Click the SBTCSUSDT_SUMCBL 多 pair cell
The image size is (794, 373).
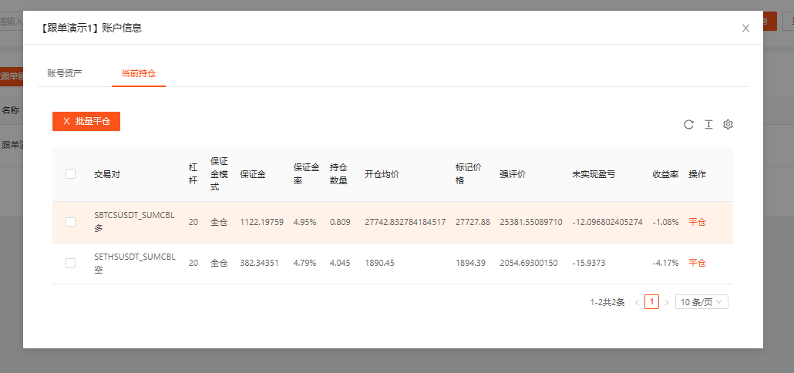pyautogui.click(x=134, y=222)
